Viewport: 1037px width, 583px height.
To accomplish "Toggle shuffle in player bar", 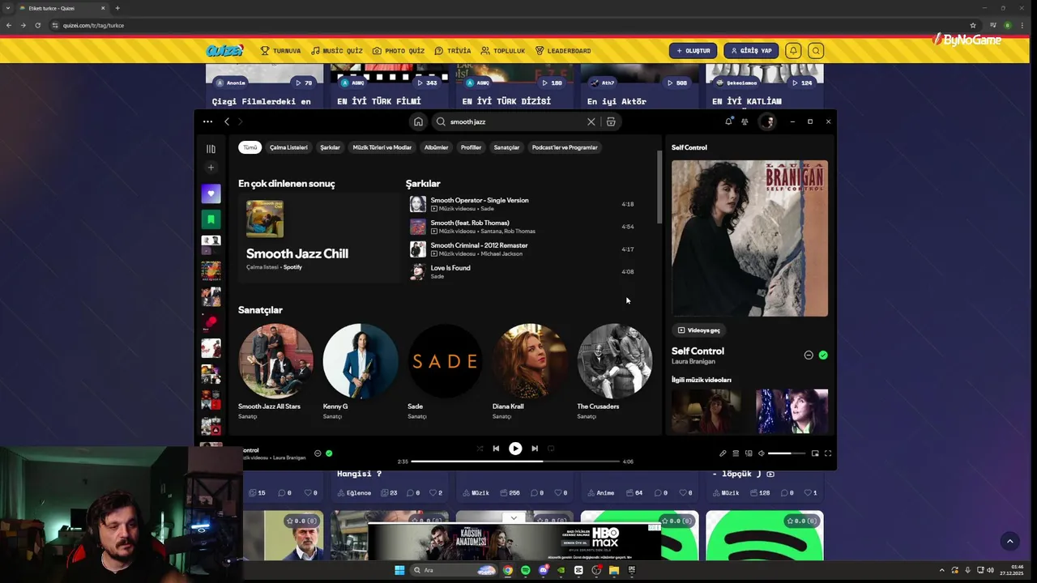I will coord(480,449).
